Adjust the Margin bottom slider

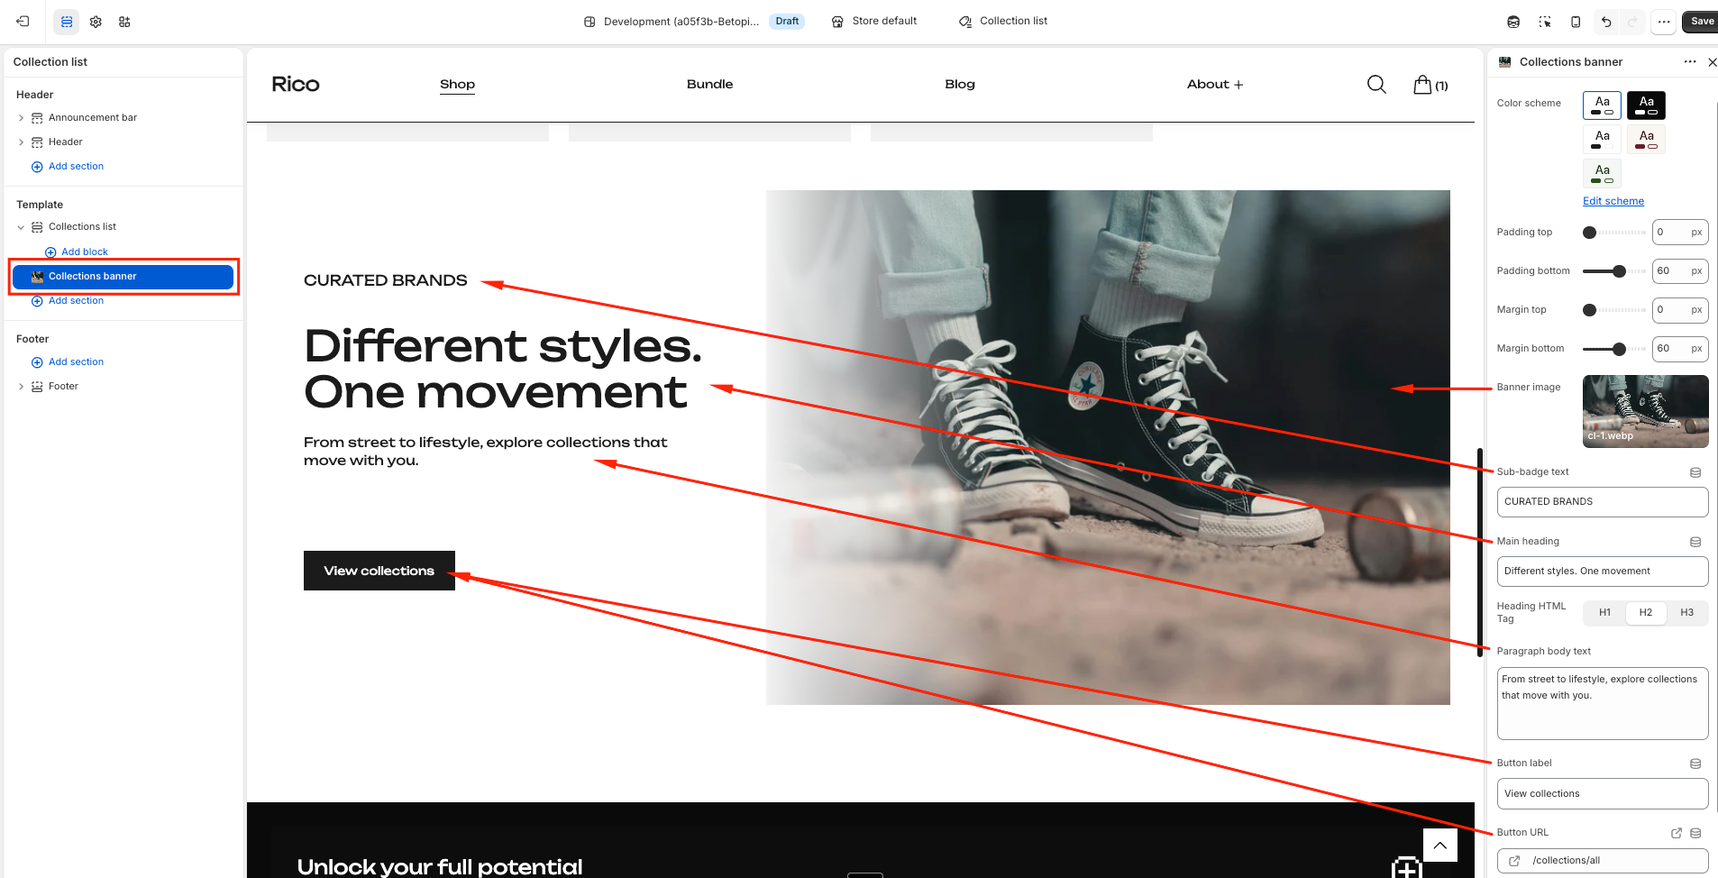pos(1614,349)
